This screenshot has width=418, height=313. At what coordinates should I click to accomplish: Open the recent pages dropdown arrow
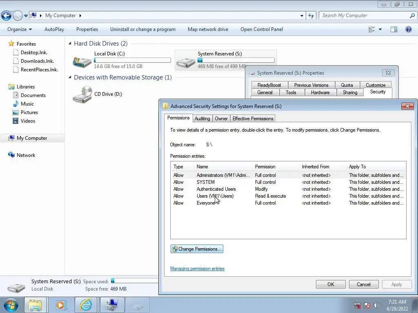click(x=26, y=16)
